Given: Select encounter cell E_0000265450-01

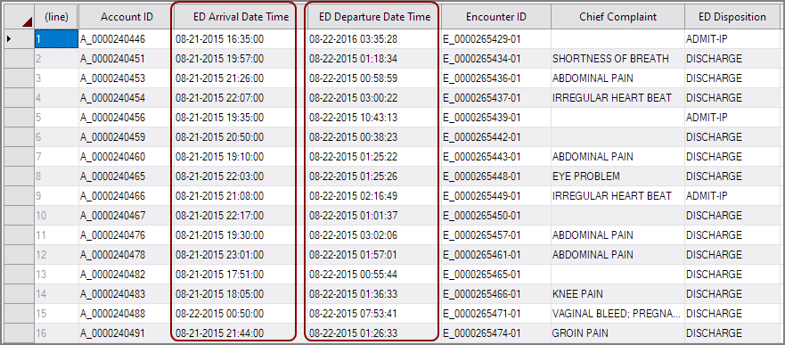Looking at the screenshot, I should pos(496,216).
